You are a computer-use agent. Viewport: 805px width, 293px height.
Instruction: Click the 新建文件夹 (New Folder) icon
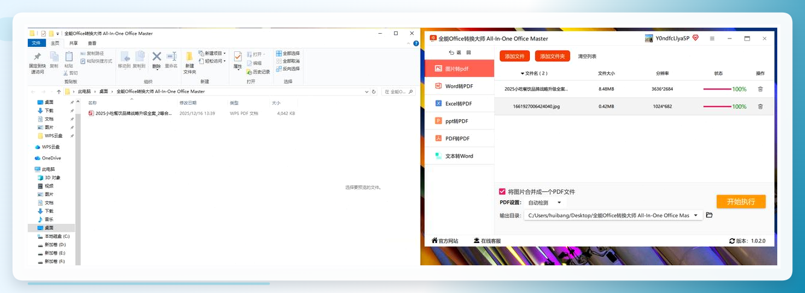(x=189, y=57)
